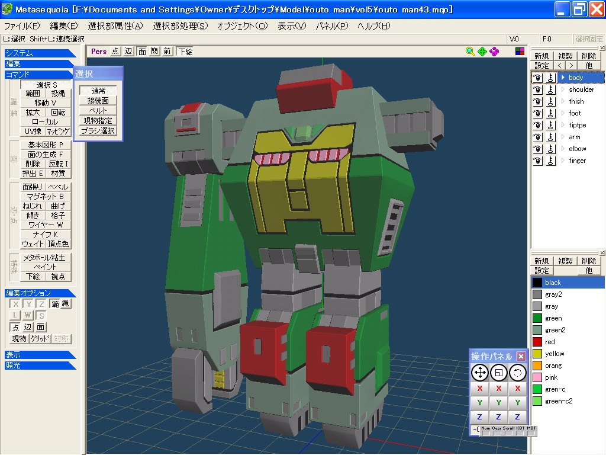The width and height of the screenshot is (606, 455).
Task: Collapse the システム panel header
Action: pyautogui.click(x=40, y=53)
